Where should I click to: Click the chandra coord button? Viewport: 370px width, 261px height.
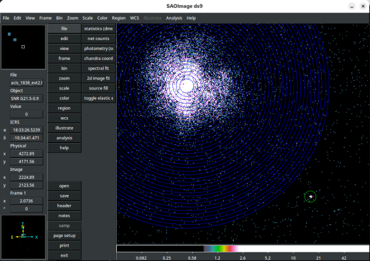(x=98, y=58)
